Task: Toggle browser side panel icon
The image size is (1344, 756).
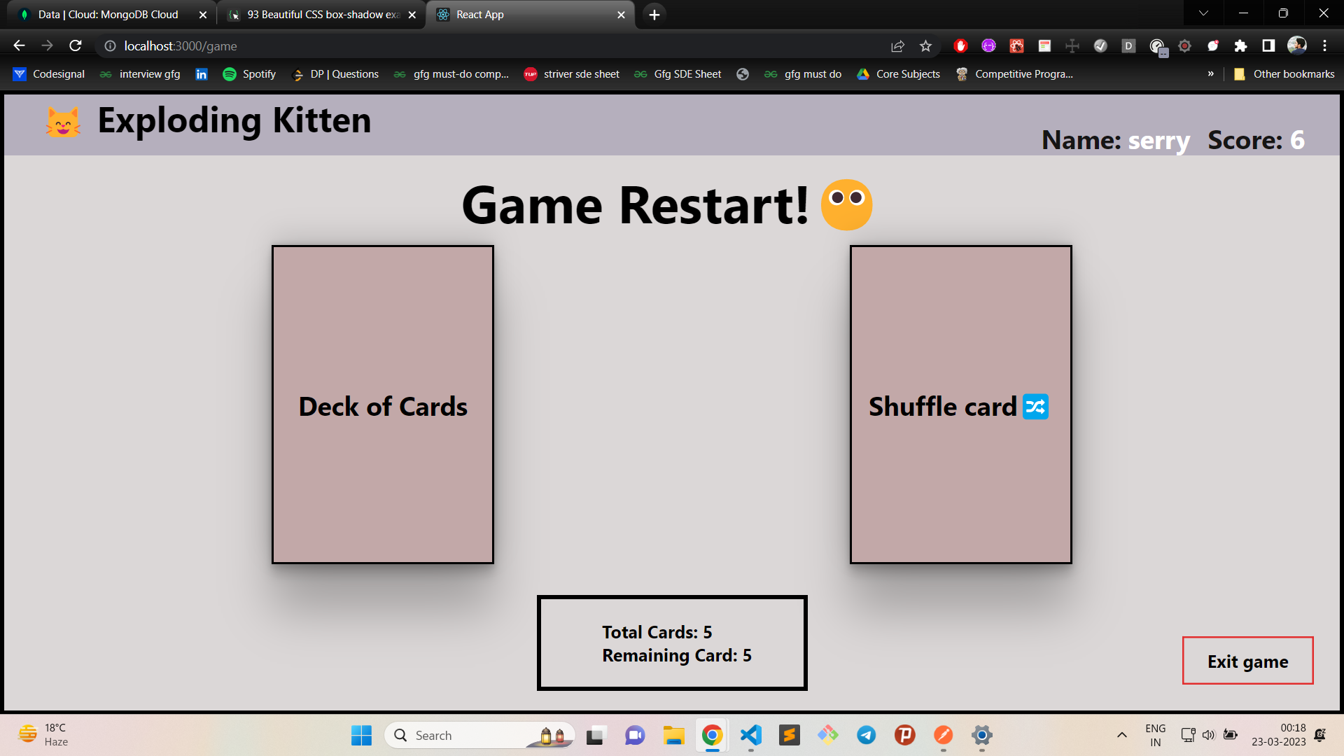Action: 1268,45
